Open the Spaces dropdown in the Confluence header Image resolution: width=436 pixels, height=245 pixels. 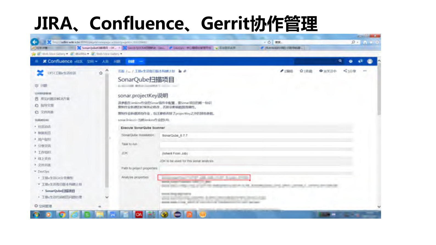(x=92, y=61)
